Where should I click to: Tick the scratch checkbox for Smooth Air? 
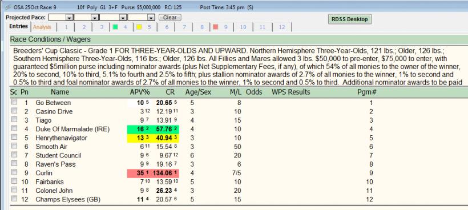[x=14, y=146]
